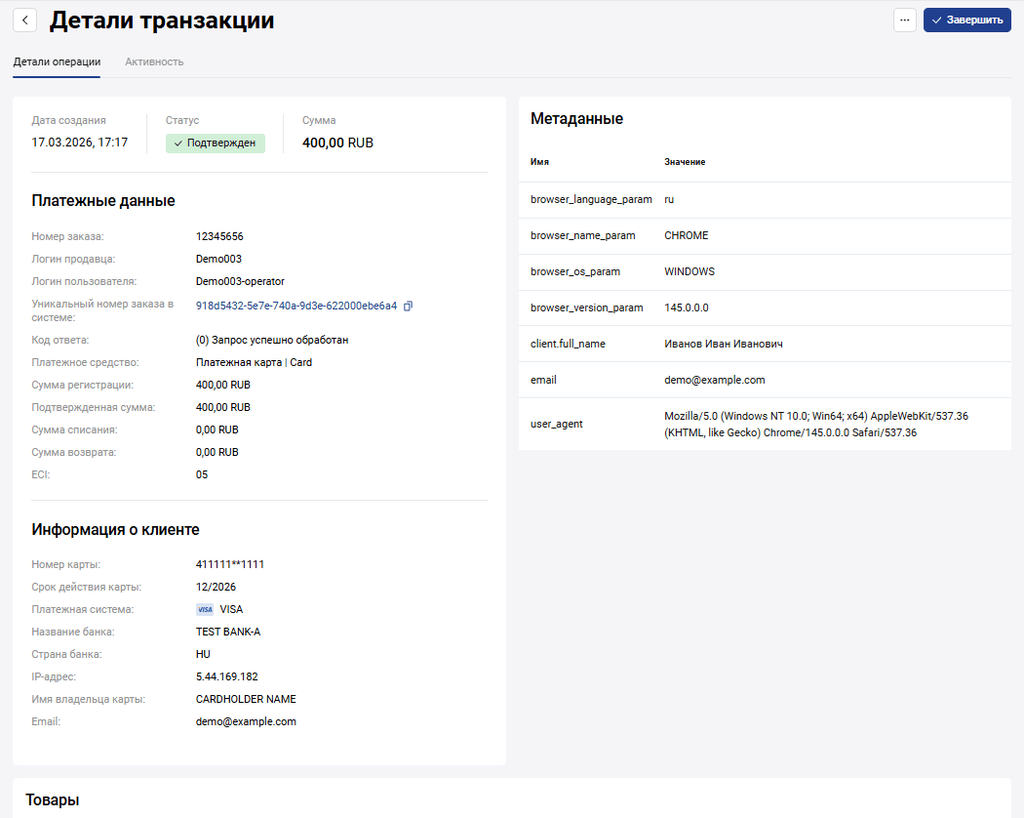Viewport: 1024px width, 818px height.
Task: Click the VISA payment system logo
Action: pyautogui.click(x=205, y=609)
